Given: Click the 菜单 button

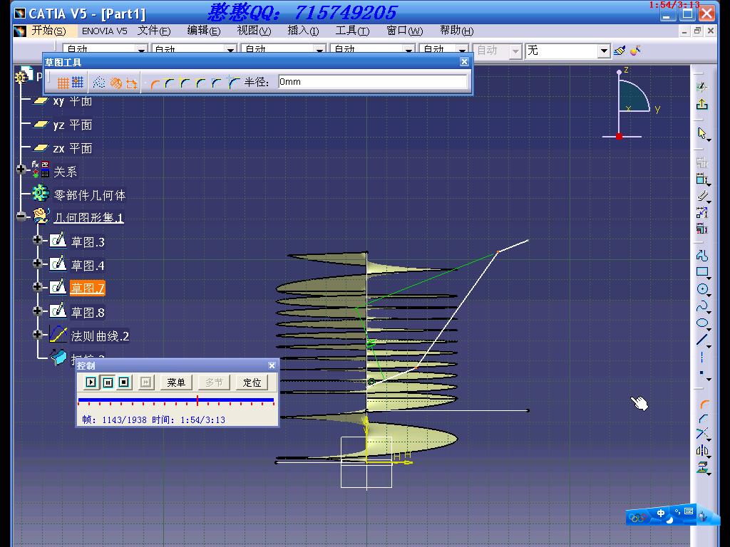Looking at the screenshot, I should click(176, 382).
